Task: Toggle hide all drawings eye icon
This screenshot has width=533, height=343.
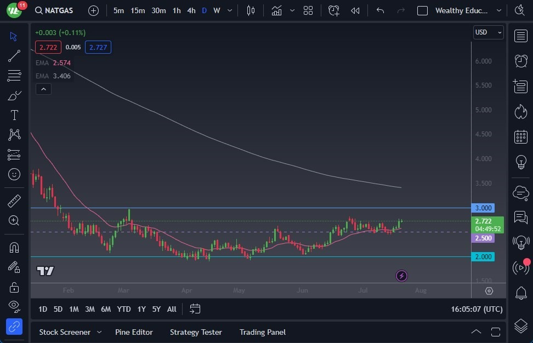Action: click(x=14, y=306)
